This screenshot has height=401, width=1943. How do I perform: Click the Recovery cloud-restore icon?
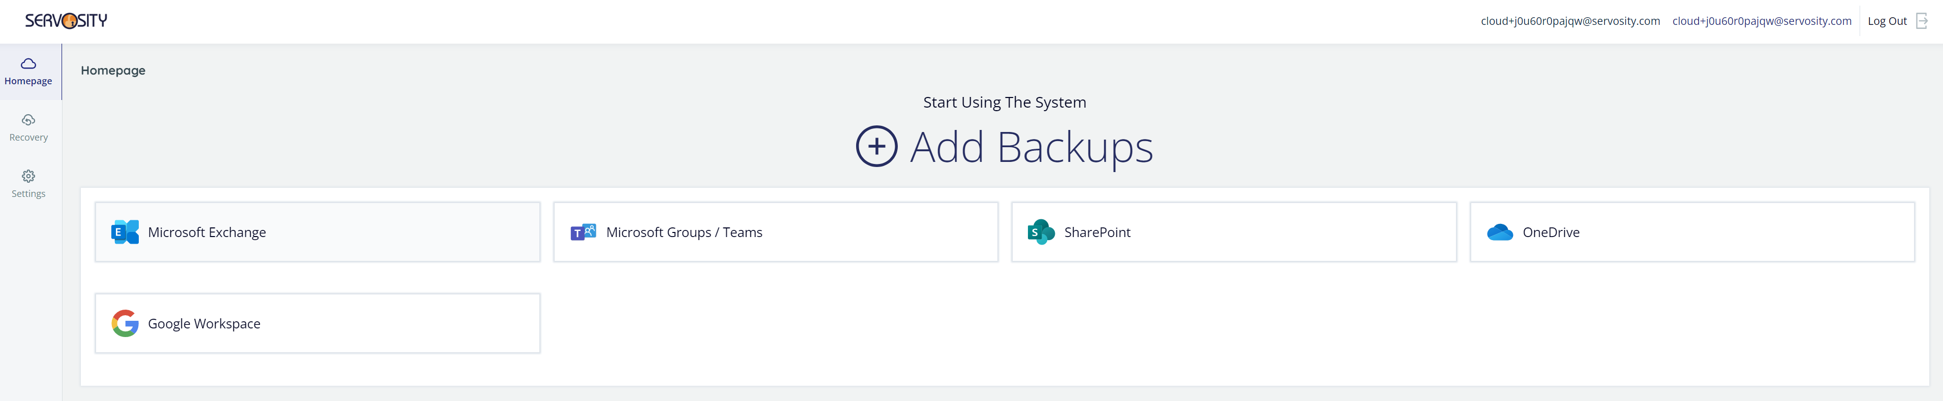point(28,120)
